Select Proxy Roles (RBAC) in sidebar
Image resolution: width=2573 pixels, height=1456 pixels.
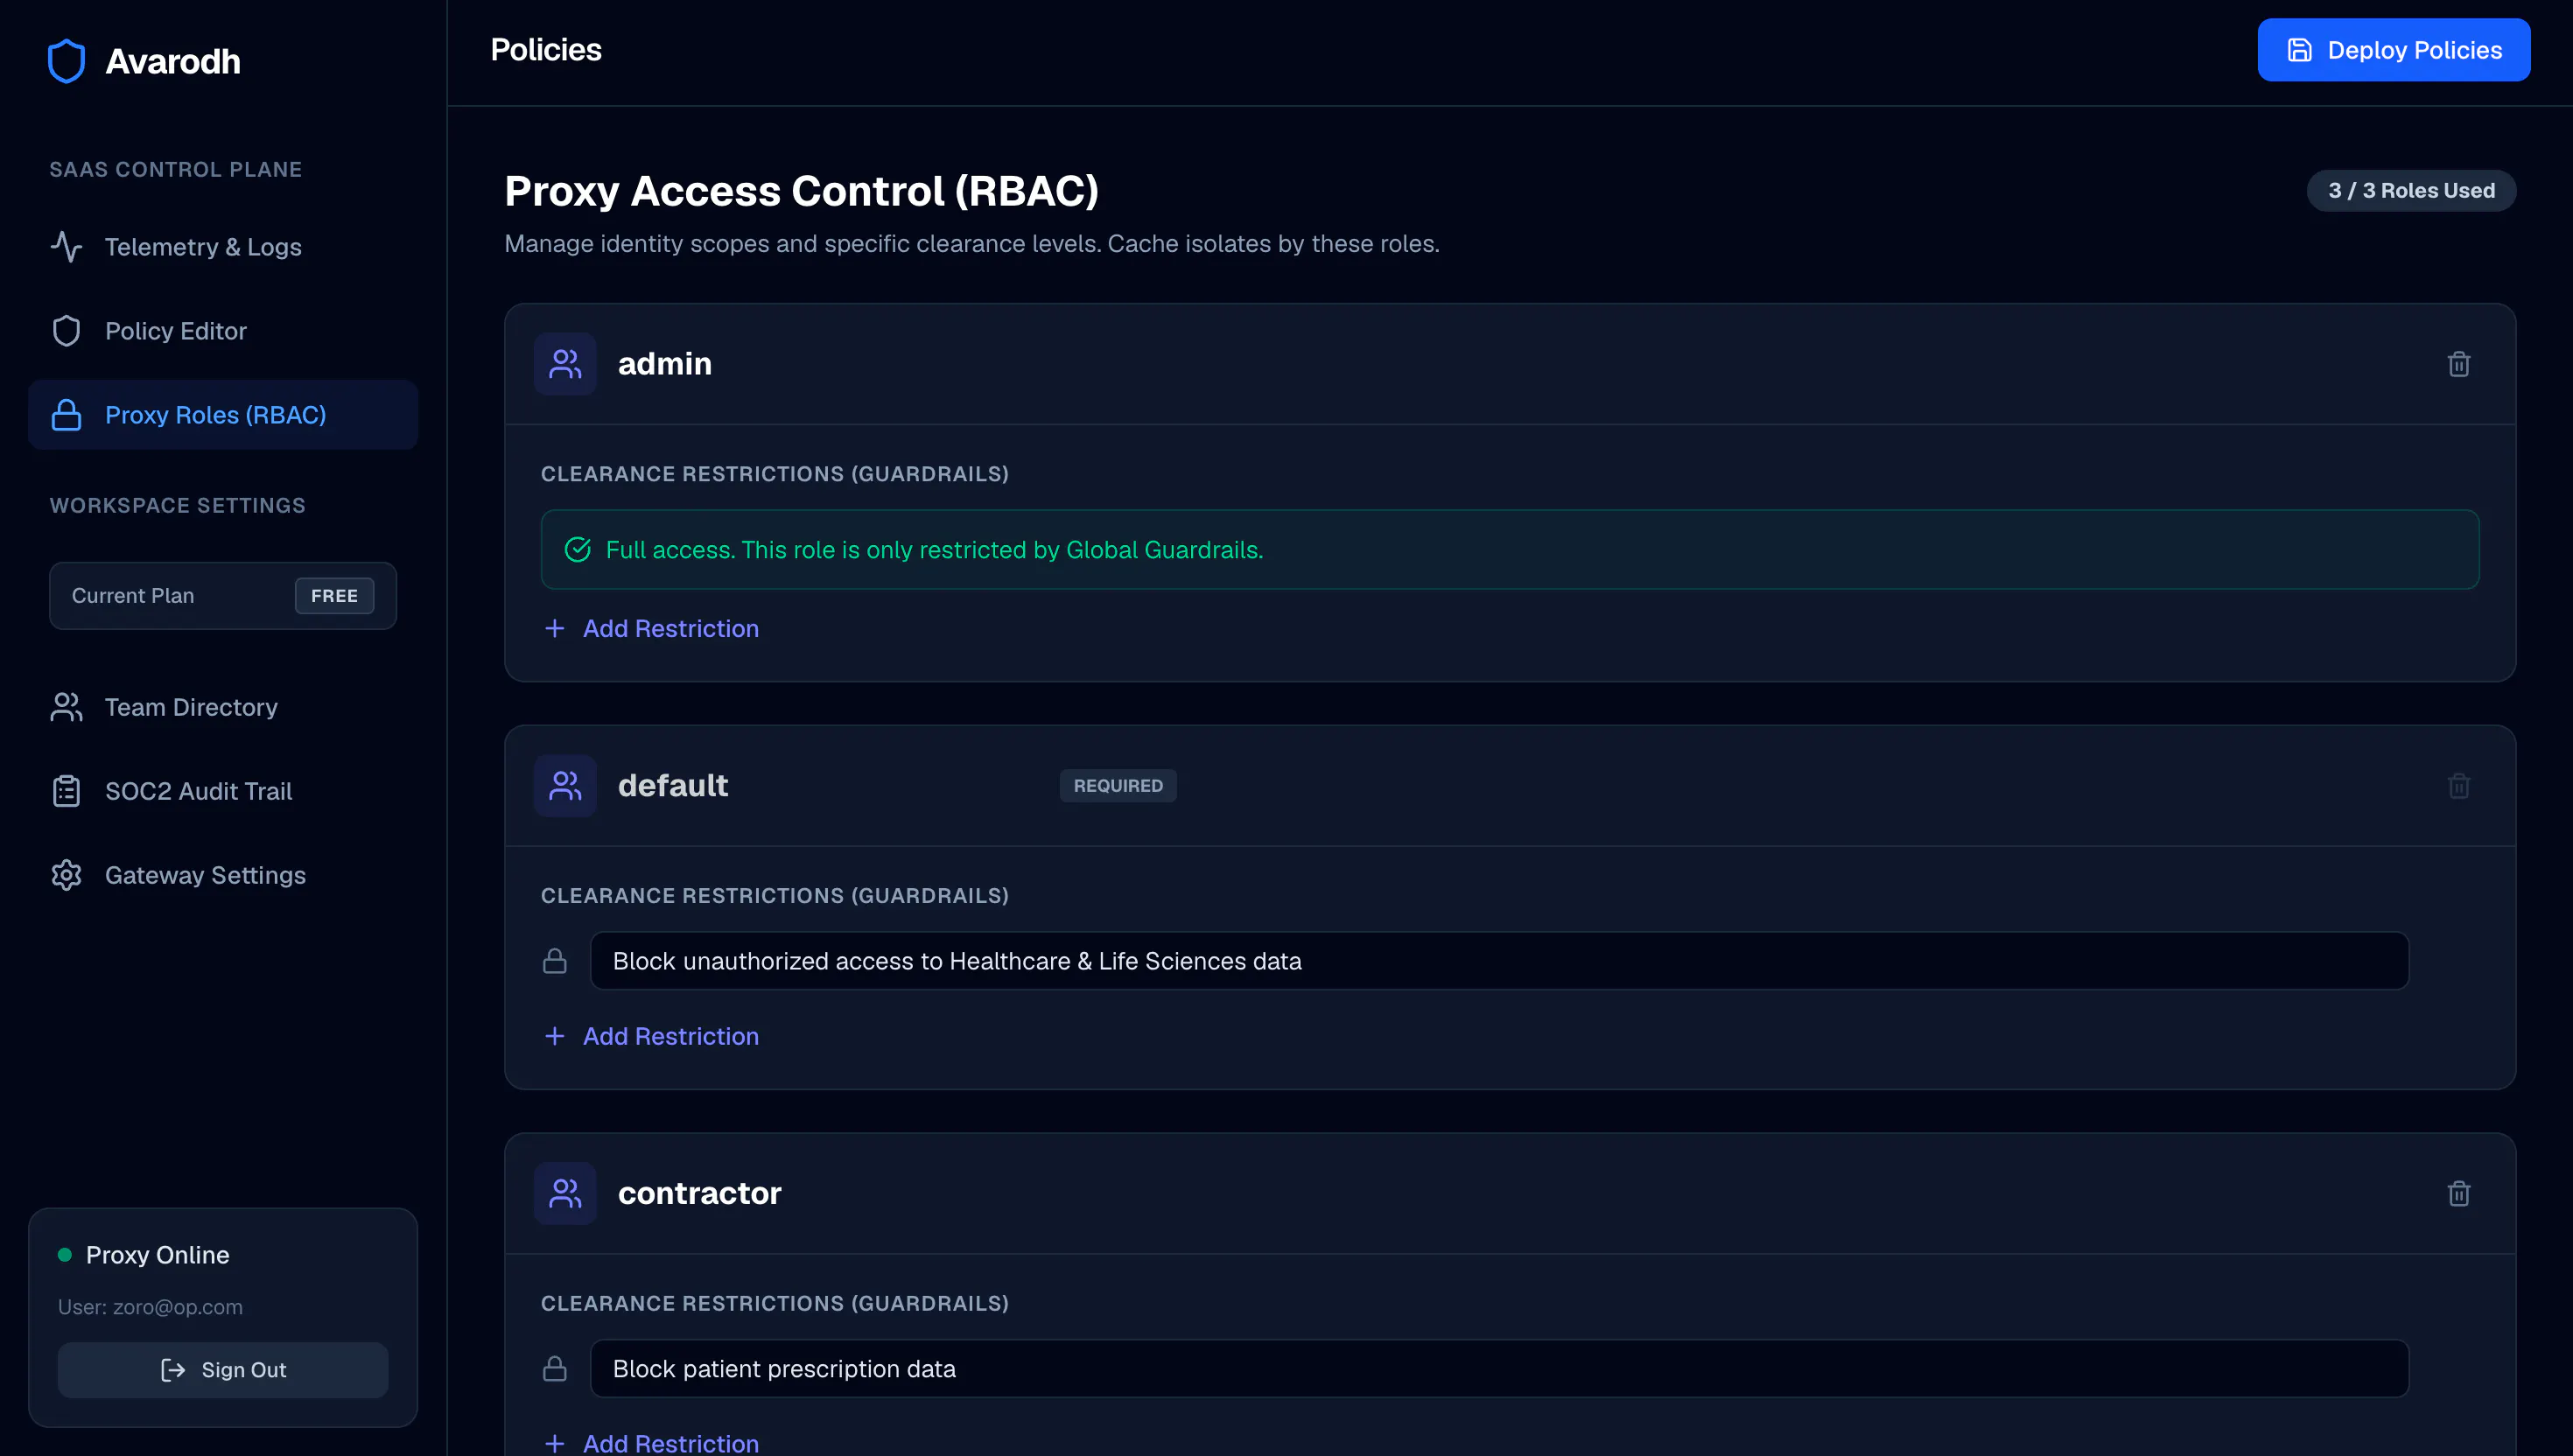[x=223, y=415]
